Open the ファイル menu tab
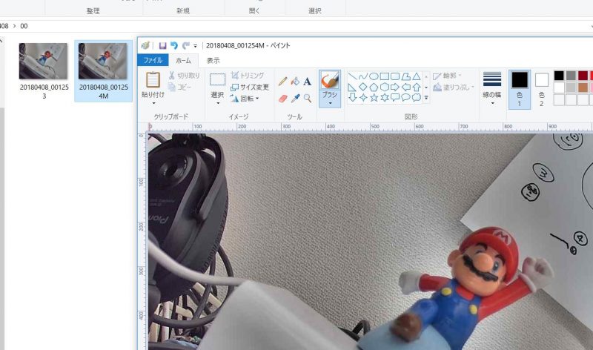 click(153, 60)
